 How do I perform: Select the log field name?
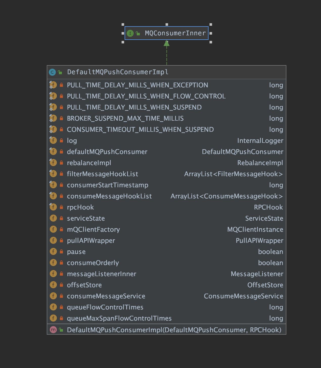click(x=72, y=141)
